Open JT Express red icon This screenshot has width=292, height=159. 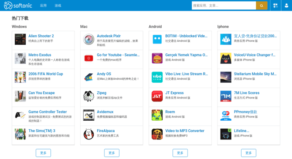tap(157, 96)
